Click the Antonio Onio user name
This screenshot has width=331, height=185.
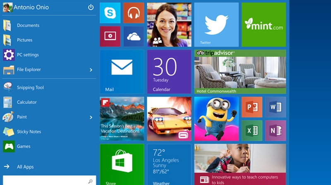tap(31, 7)
